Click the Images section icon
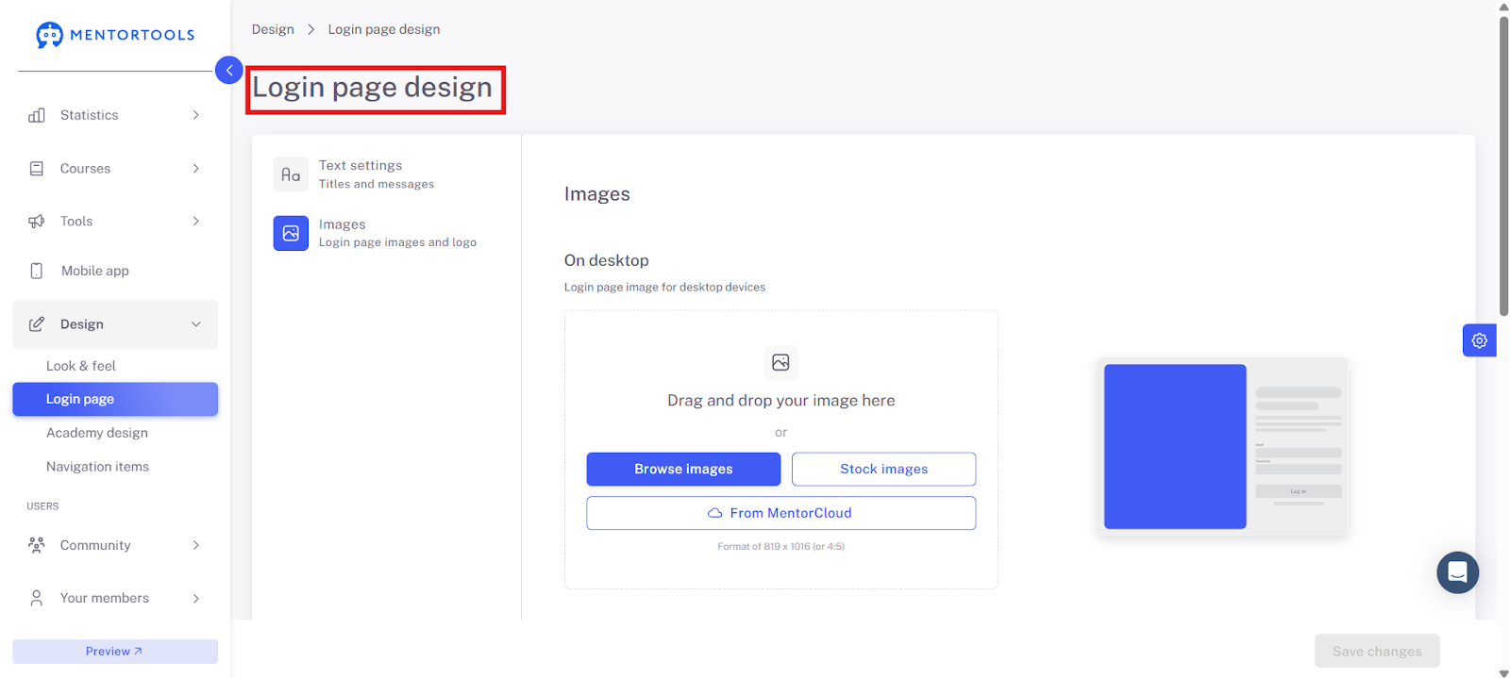This screenshot has height=678, width=1510. [291, 233]
